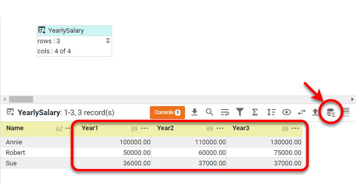Screen dimensions: 356x183
Task: Click the 09 type indicator in Year1 column
Action: pos(134,129)
